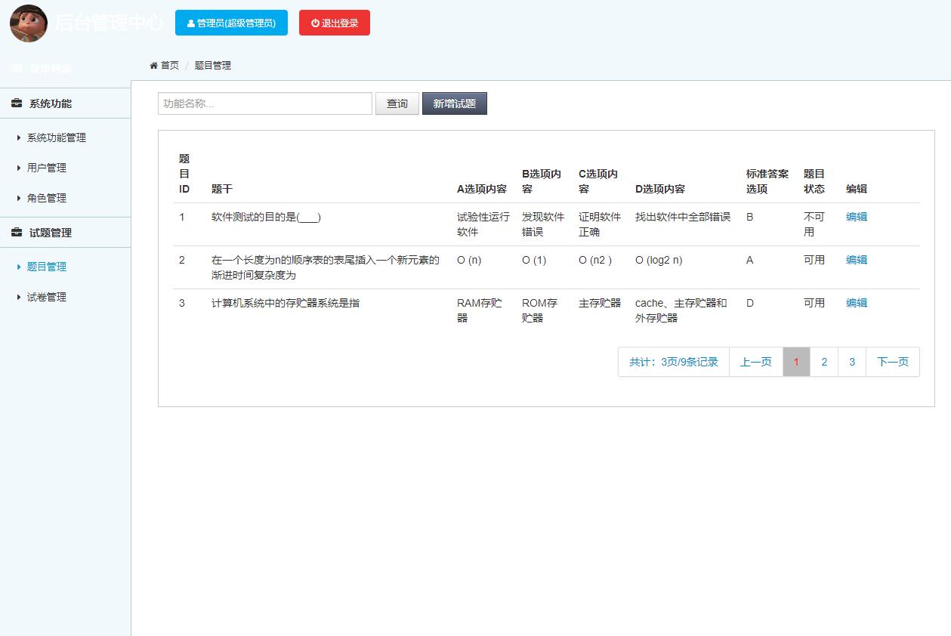Expand the 试卷管理 sidebar section
Screen dimensions: 951x636
(45, 297)
